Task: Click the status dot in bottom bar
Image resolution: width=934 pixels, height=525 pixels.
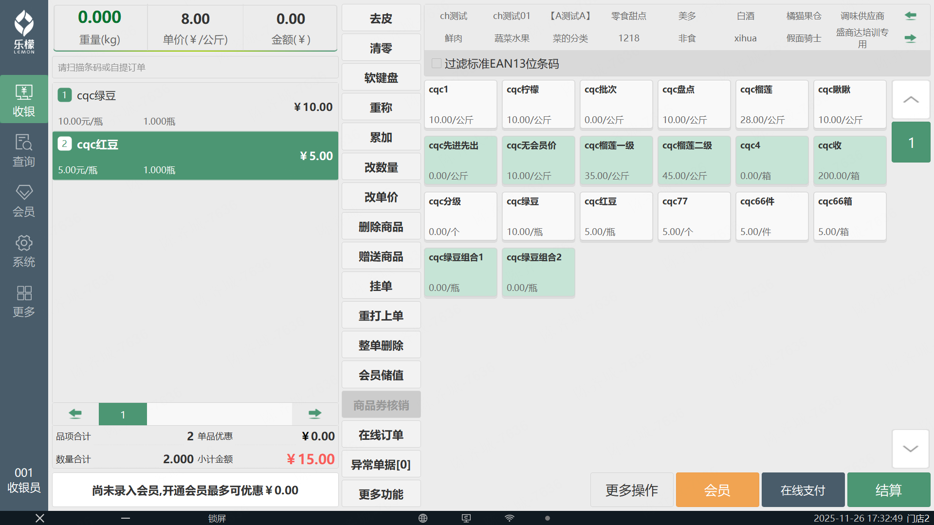Action: click(548, 518)
